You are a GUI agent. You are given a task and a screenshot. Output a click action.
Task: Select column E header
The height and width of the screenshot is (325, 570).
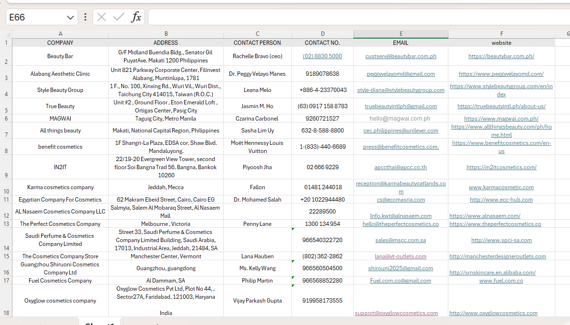[401, 34]
